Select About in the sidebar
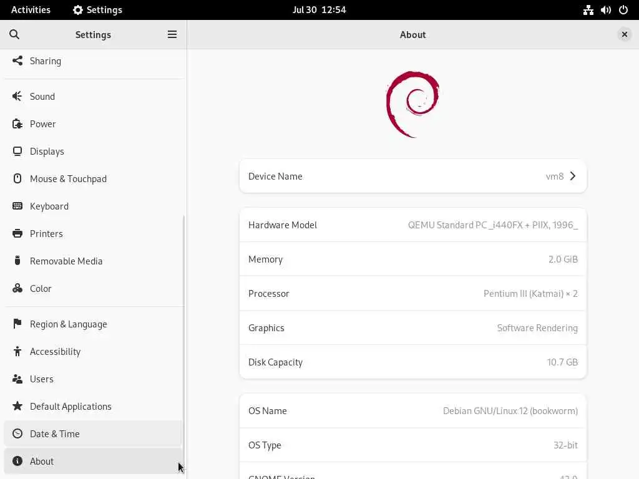The width and height of the screenshot is (639, 479). 93,461
